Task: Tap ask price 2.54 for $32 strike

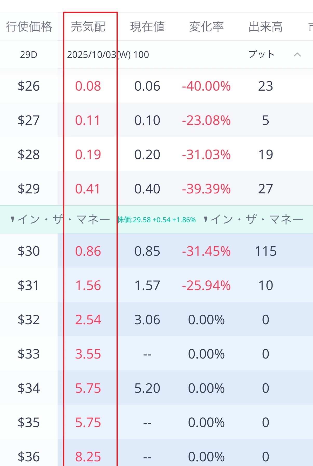Action: (x=88, y=320)
